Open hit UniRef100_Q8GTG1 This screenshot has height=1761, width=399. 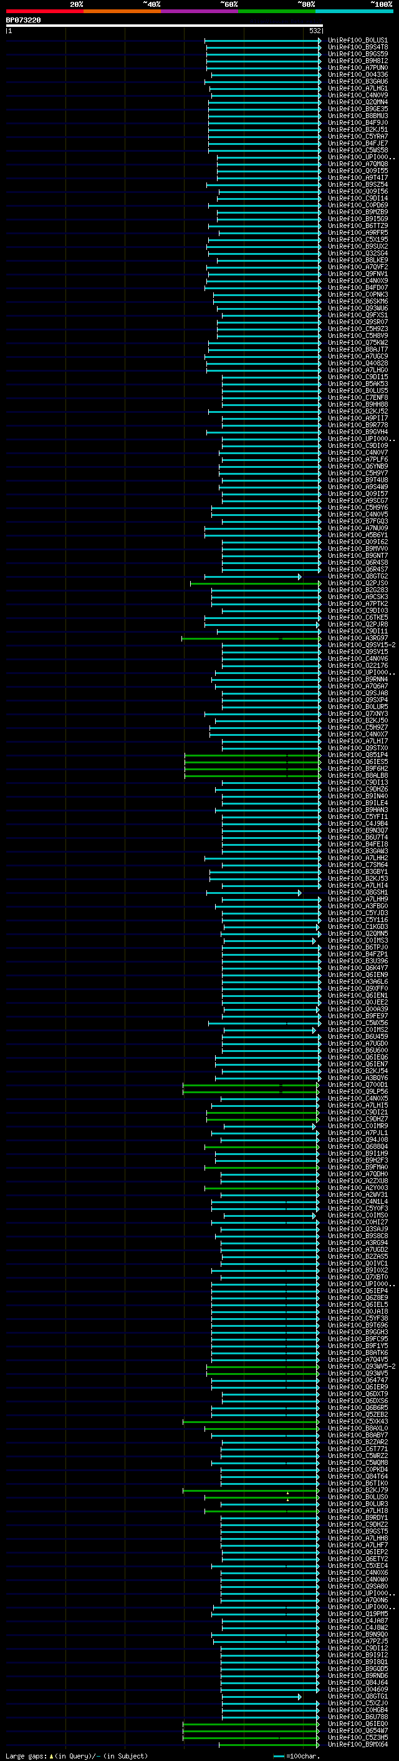(x=357, y=1696)
